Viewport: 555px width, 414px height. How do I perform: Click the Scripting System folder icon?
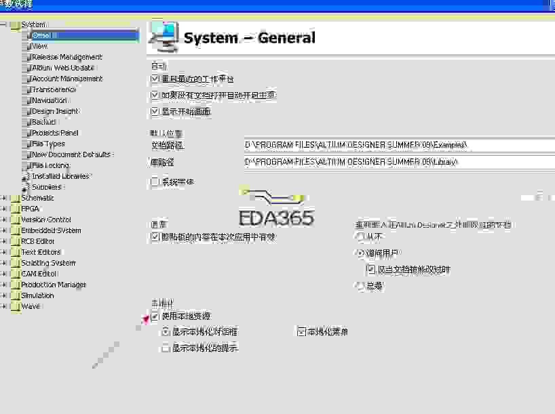click(x=15, y=264)
